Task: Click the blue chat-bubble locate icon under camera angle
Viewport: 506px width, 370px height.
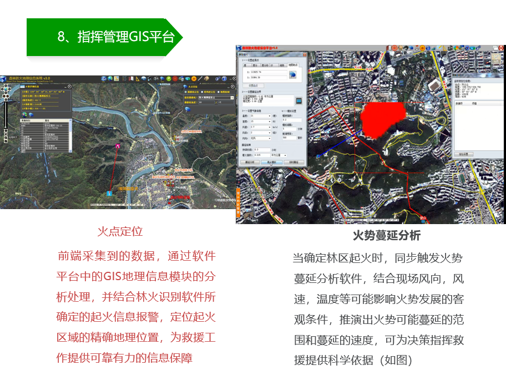Action: (x=188, y=109)
